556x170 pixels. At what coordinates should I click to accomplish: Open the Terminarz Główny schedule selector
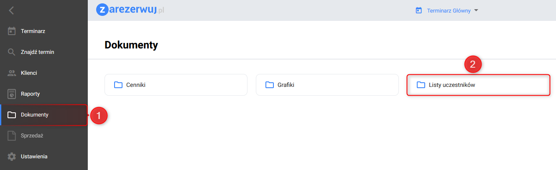(x=446, y=10)
